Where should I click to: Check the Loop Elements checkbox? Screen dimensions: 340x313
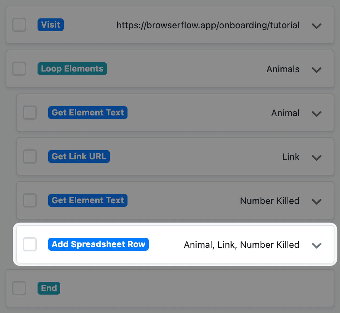19,69
